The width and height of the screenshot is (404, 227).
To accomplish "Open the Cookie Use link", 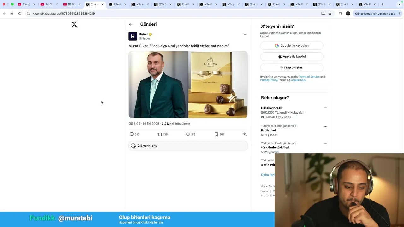I will (x=298, y=80).
